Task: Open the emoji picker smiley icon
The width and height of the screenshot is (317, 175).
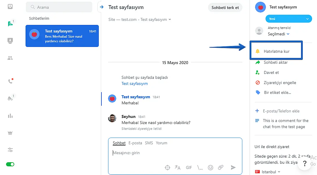Action: [211, 167]
